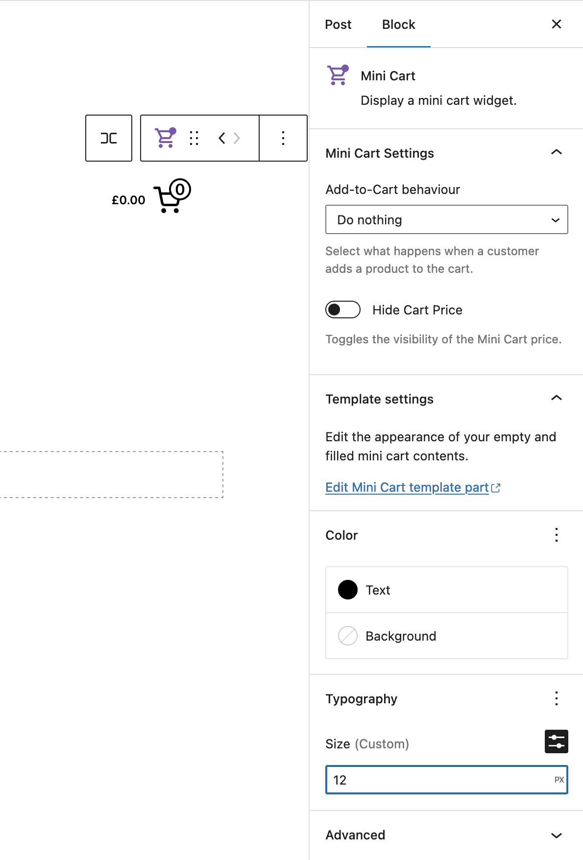Enable the Hide Cart Price toggle
Viewport: 583px width, 860px height.
click(342, 310)
